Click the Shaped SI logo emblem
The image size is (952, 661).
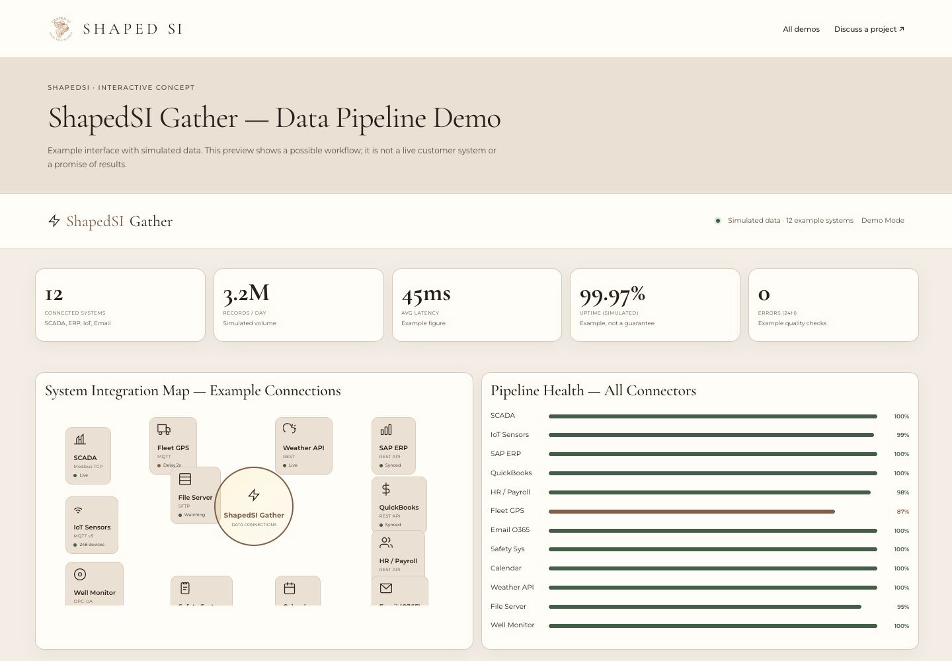61,28
